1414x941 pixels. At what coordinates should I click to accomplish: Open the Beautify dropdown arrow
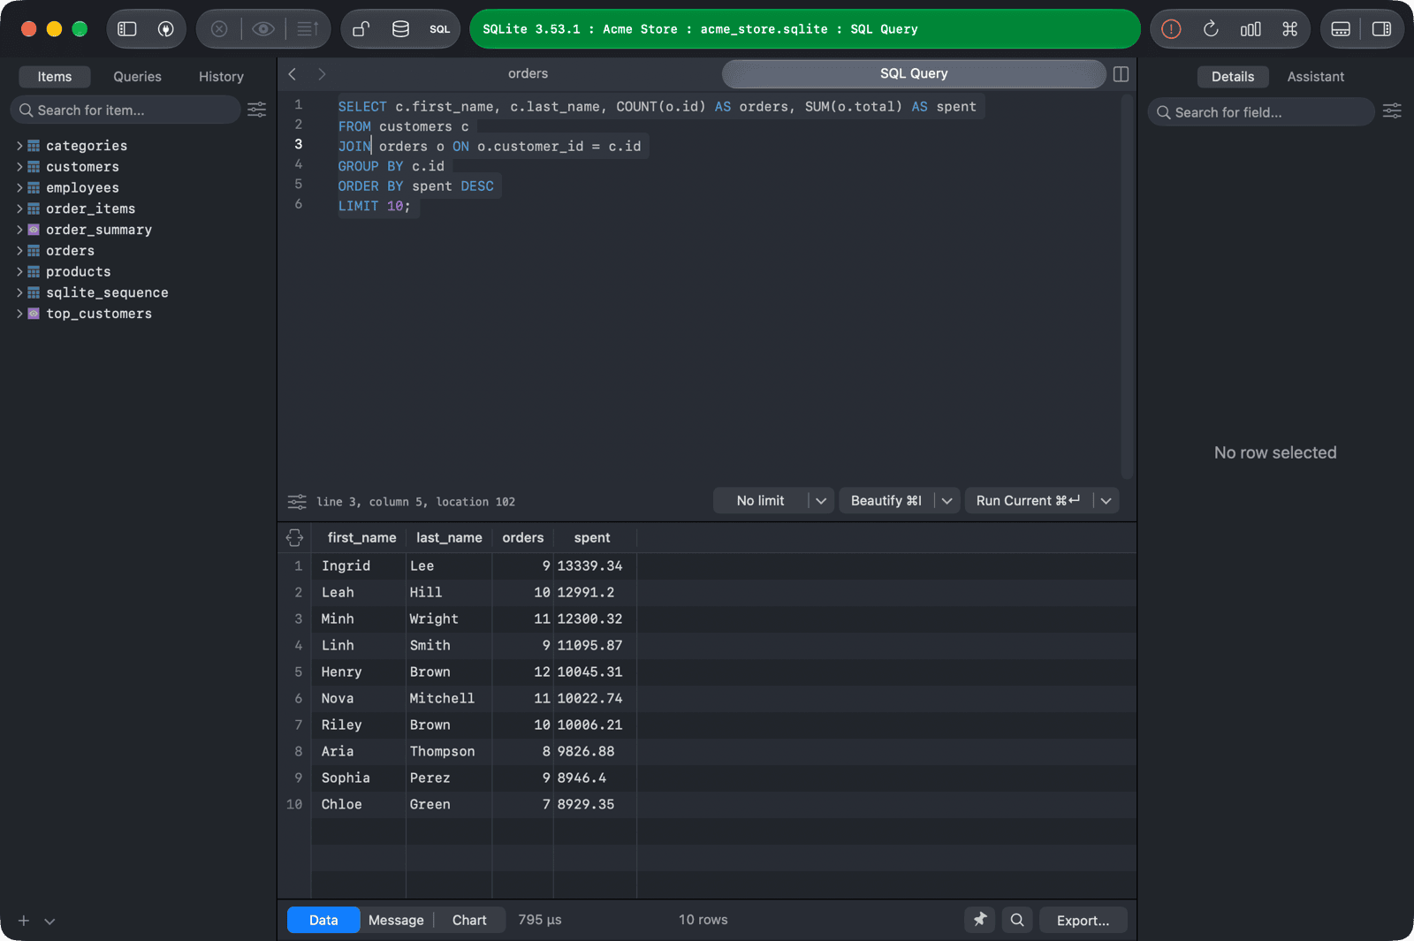click(x=946, y=501)
